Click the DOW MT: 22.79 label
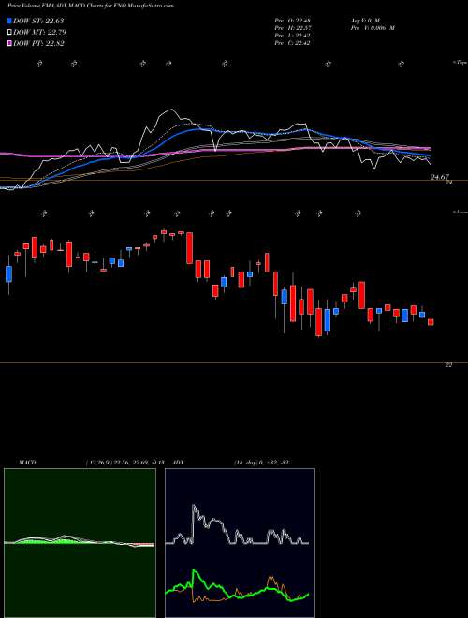 38,33
